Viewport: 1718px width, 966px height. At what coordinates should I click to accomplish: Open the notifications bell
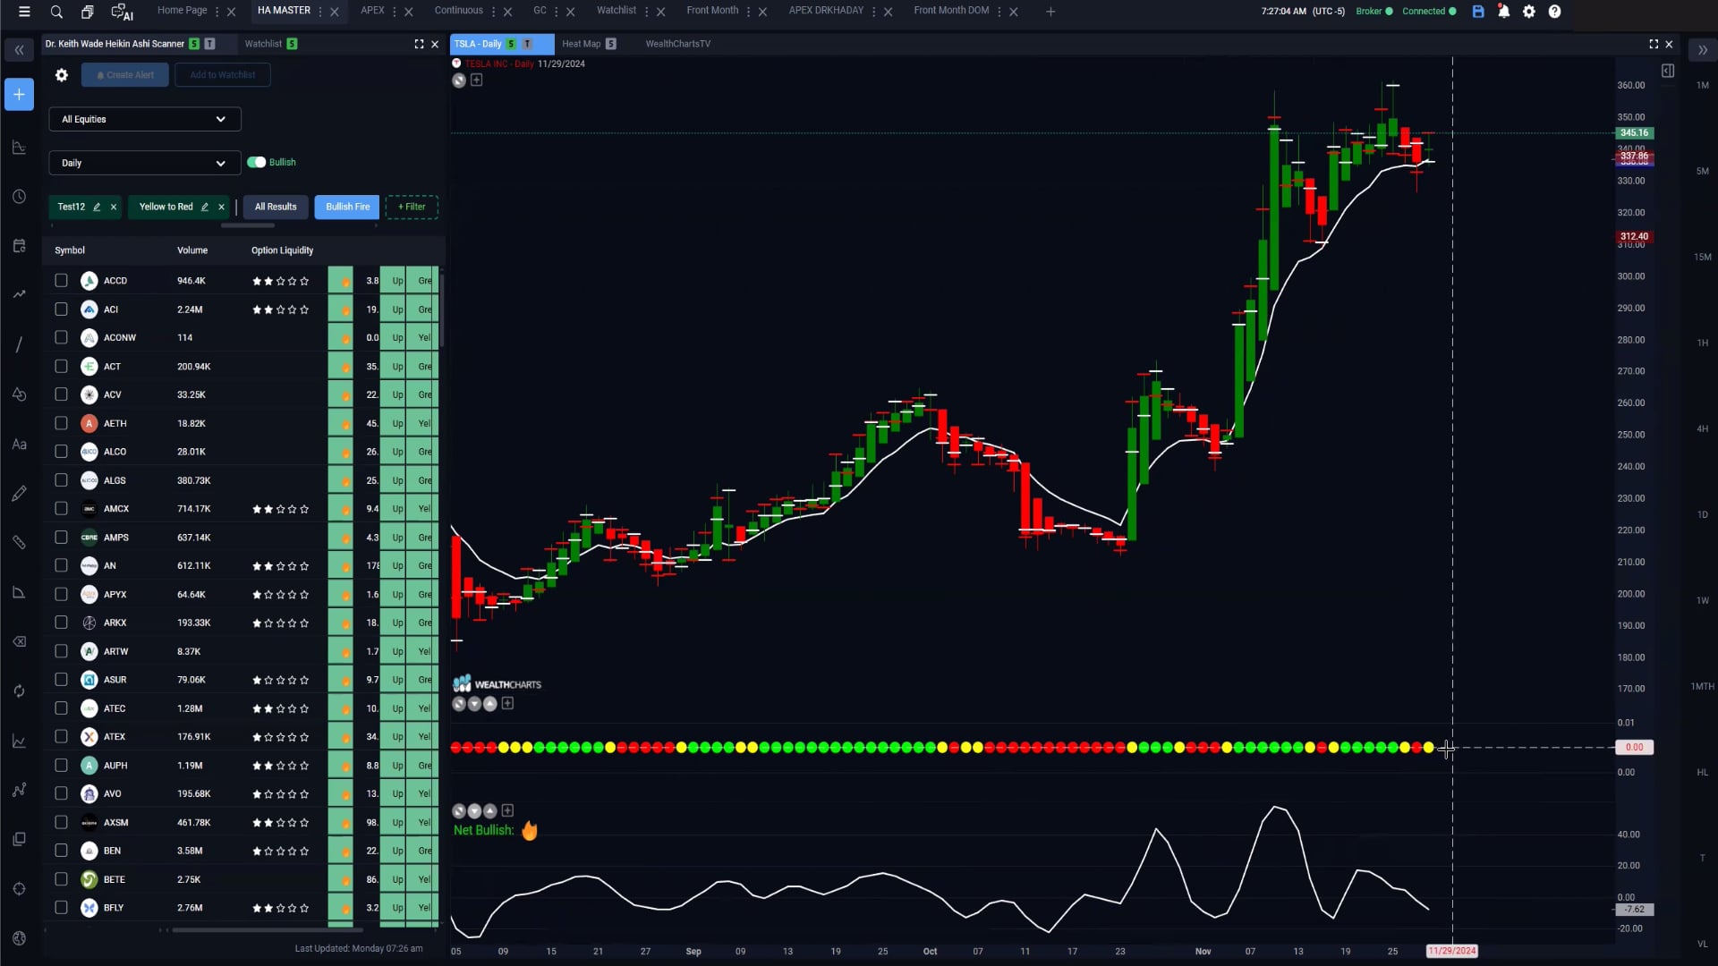(1503, 12)
